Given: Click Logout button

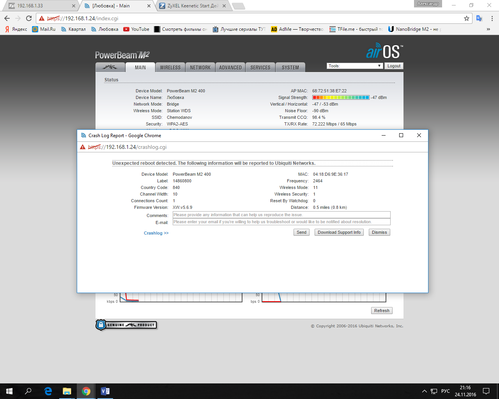Looking at the screenshot, I should (x=394, y=66).
